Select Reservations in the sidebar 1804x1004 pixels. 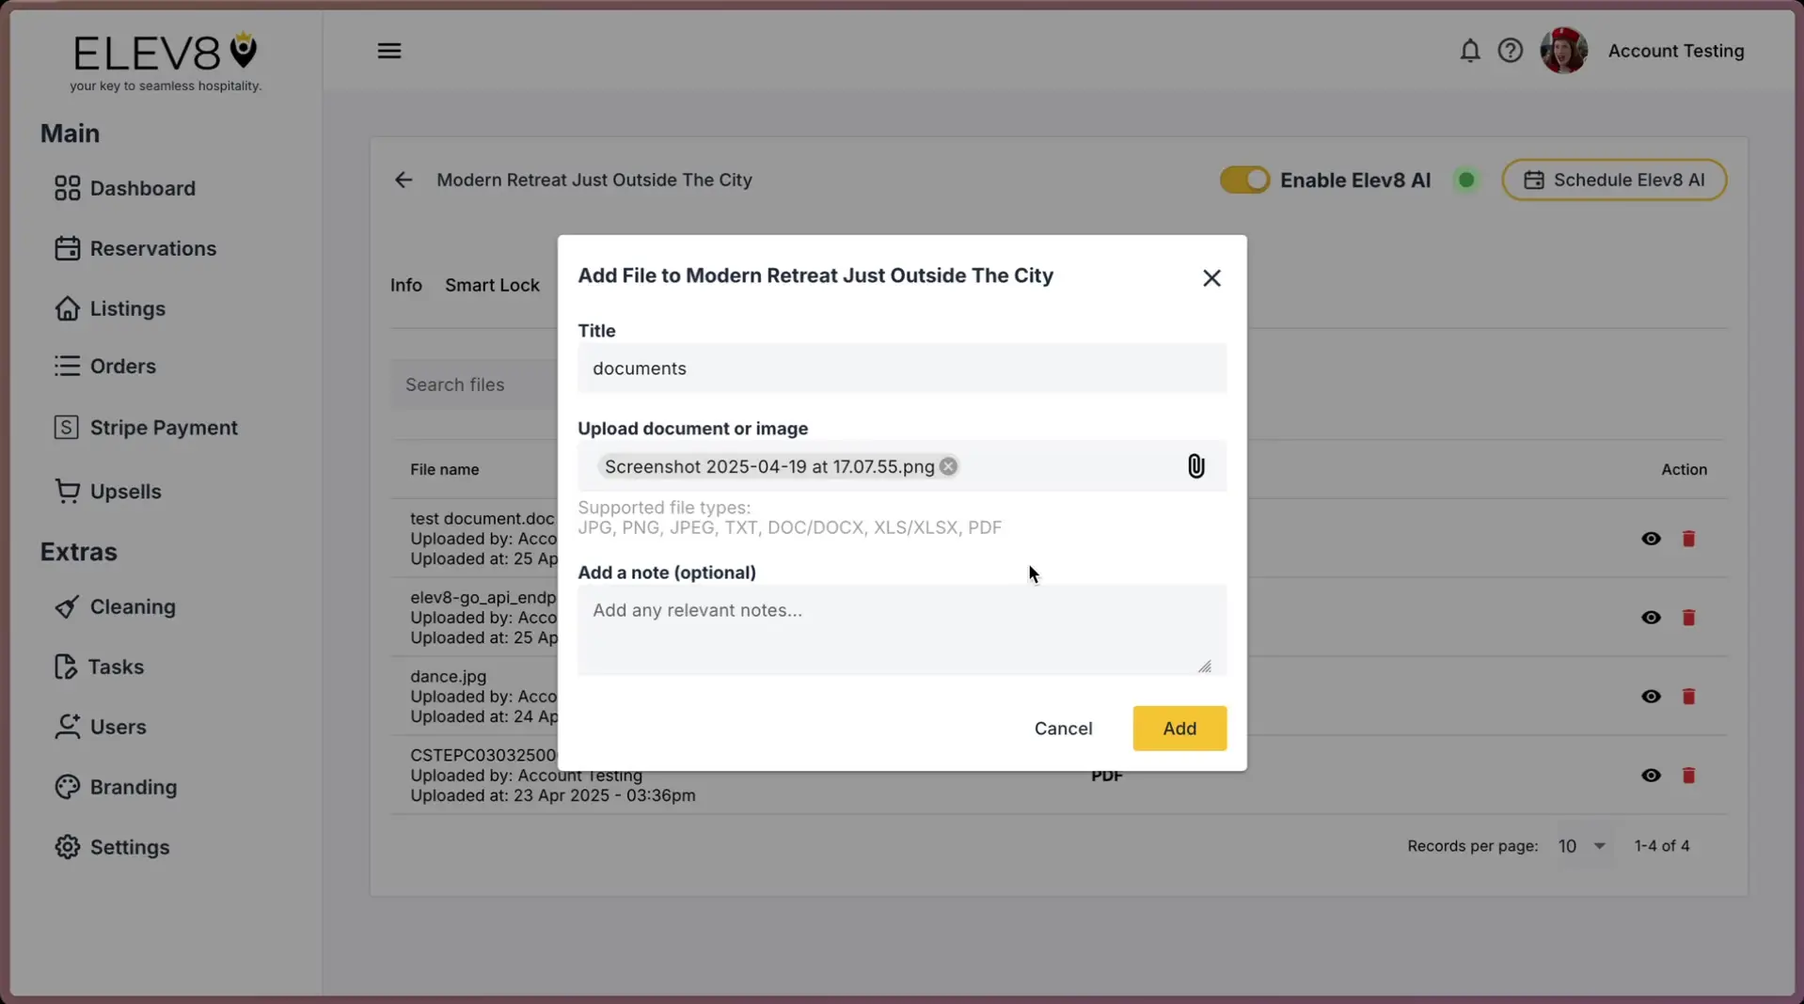coord(153,248)
